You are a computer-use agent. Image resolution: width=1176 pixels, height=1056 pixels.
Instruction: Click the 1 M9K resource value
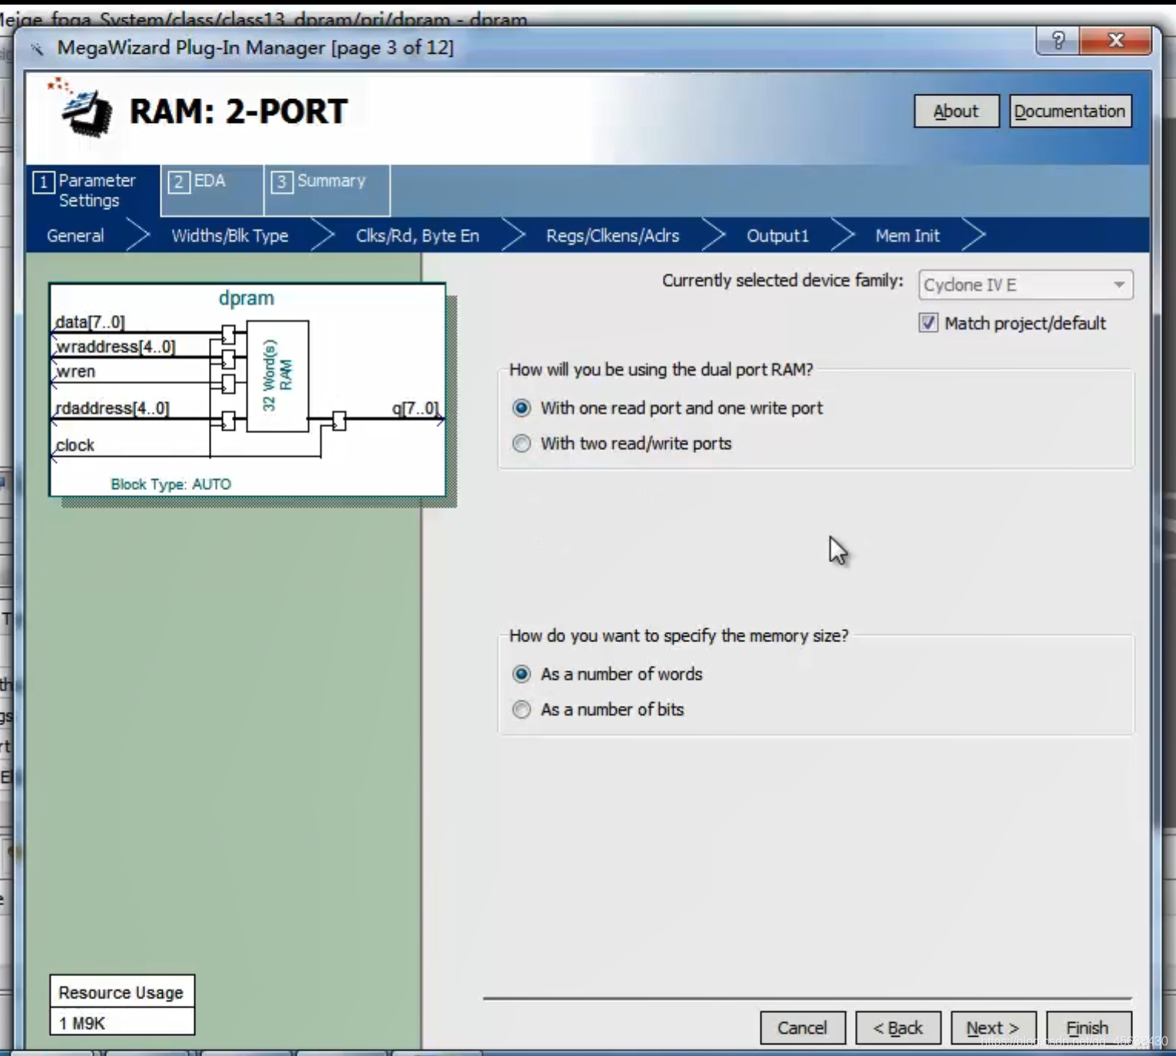[82, 1023]
